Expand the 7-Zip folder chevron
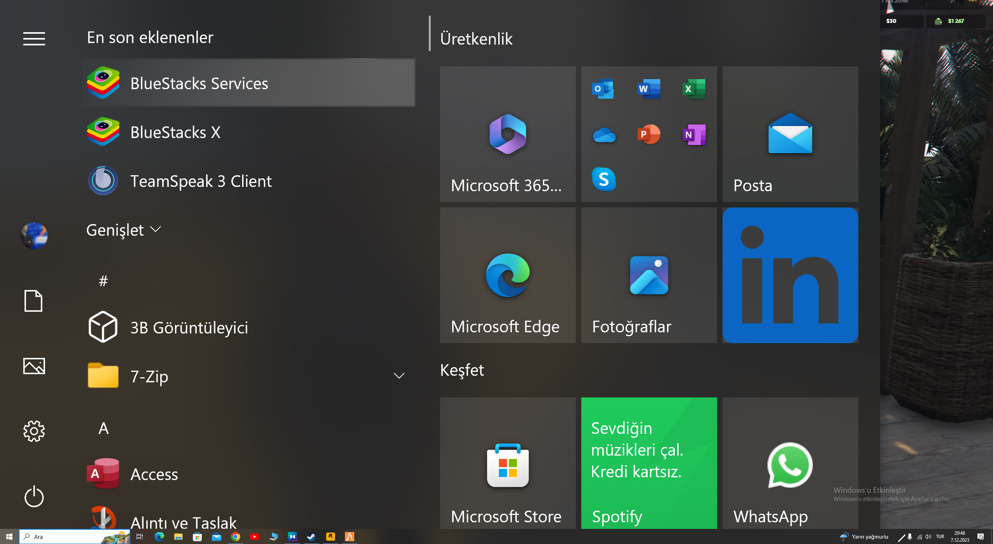 [399, 376]
